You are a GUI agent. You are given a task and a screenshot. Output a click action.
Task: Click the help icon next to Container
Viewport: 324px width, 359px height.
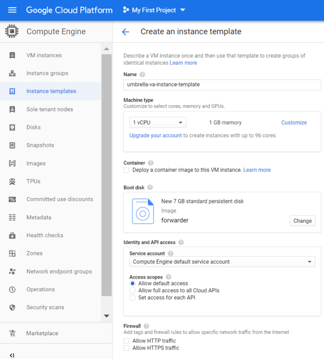coord(151,163)
